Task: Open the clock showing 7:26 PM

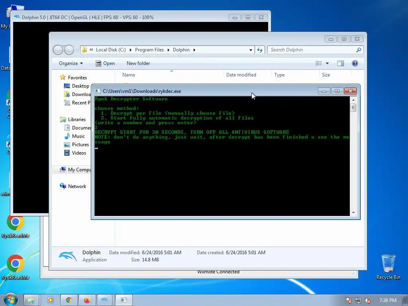Action: pyautogui.click(x=388, y=300)
